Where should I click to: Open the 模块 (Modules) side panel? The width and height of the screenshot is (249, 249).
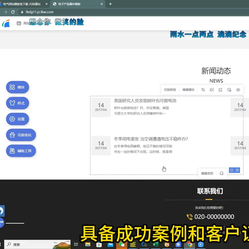click(18, 87)
